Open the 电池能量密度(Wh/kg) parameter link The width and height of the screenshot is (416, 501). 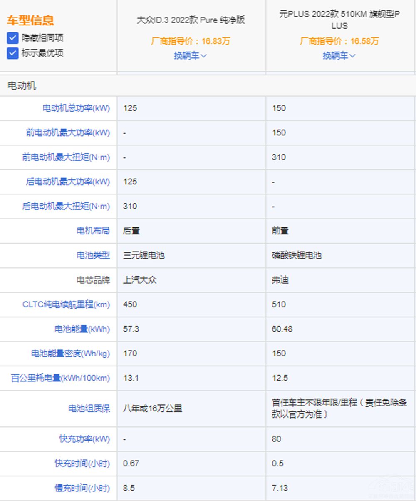point(70,354)
